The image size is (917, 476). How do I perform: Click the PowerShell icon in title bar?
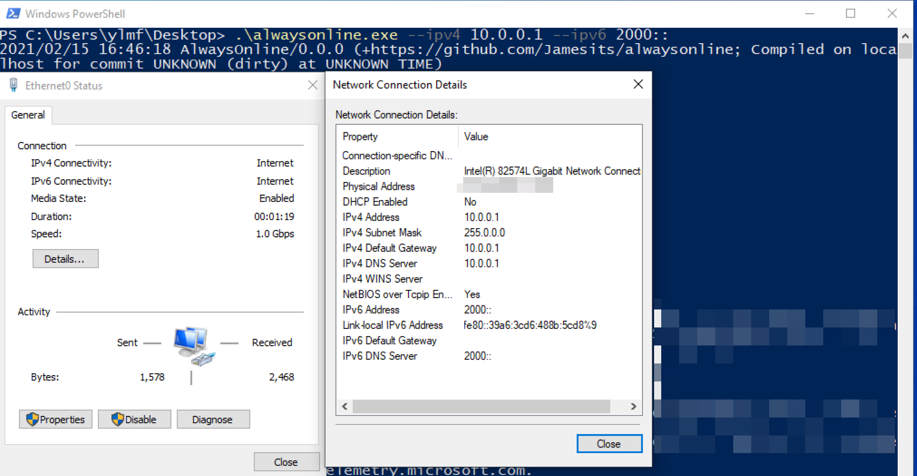(13, 14)
